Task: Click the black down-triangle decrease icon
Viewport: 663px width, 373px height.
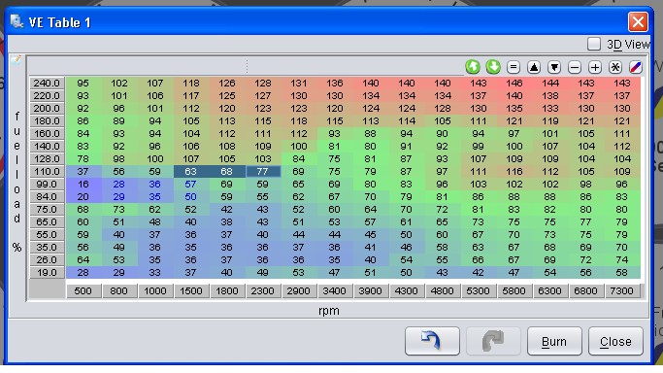Action: coord(554,67)
